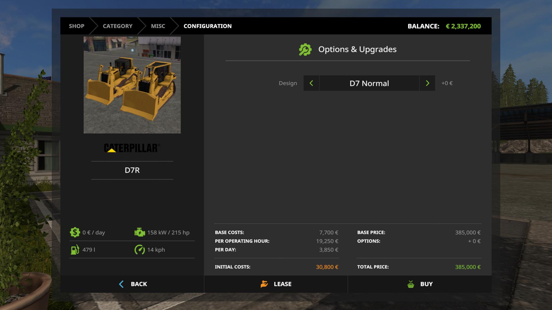Click the orange lease hand icon
Screen dimensions: 552x310
(264, 284)
